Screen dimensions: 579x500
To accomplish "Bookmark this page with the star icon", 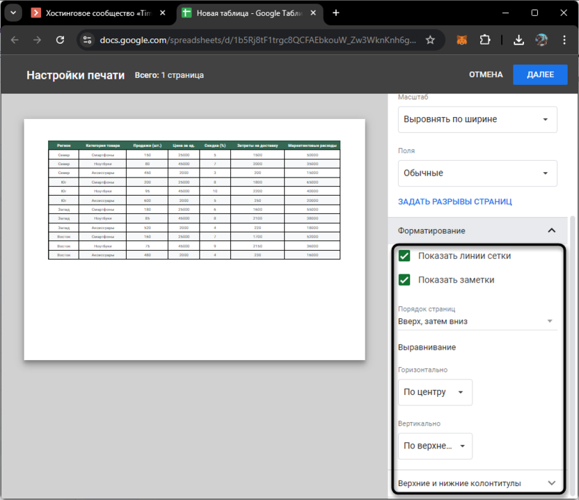I will pos(430,40).
